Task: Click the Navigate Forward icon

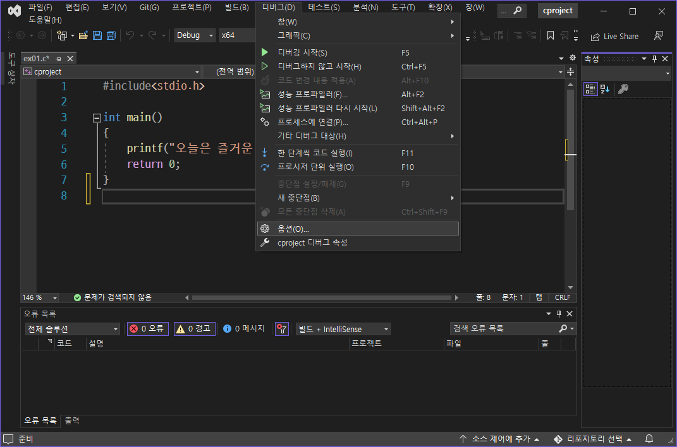Action: click(42, 35)
